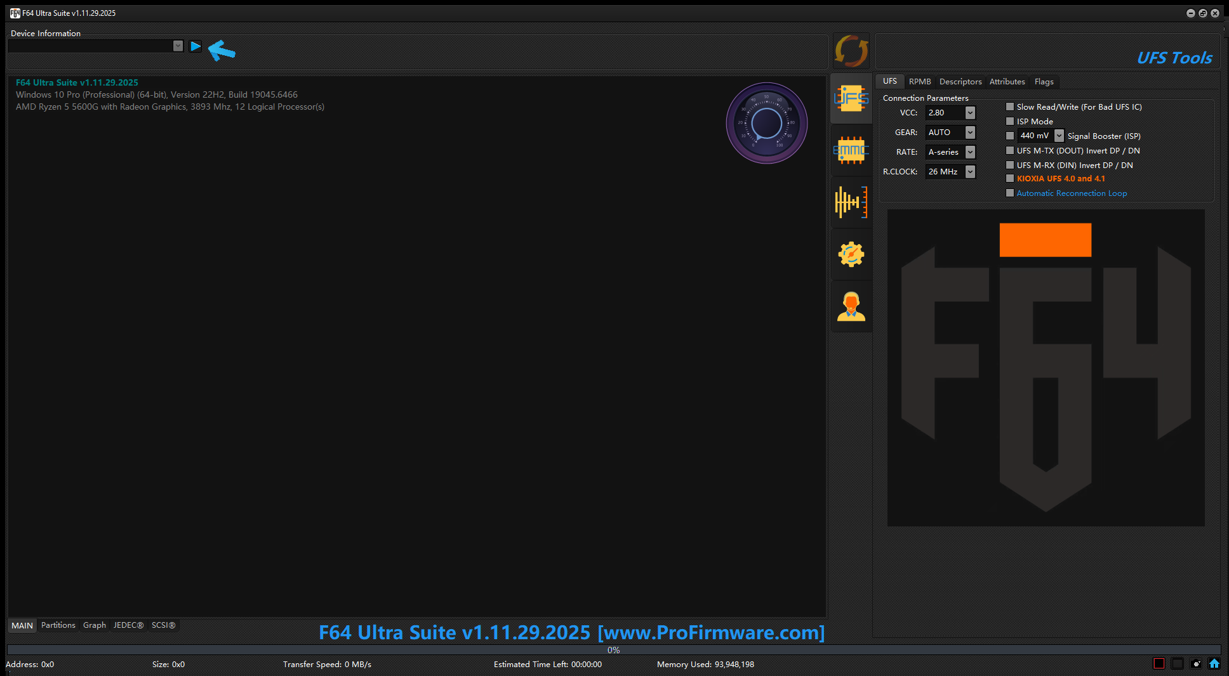Enable Slow Read/Write for bad UFS IC

(x=1010, y=107)
